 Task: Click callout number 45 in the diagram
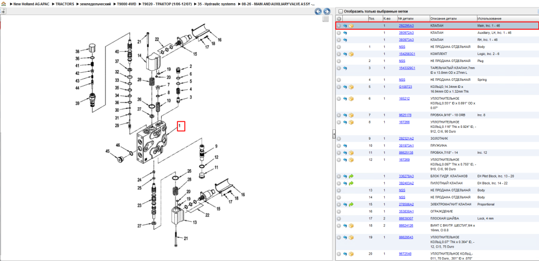pyautogui.click(x=107, y=152)
